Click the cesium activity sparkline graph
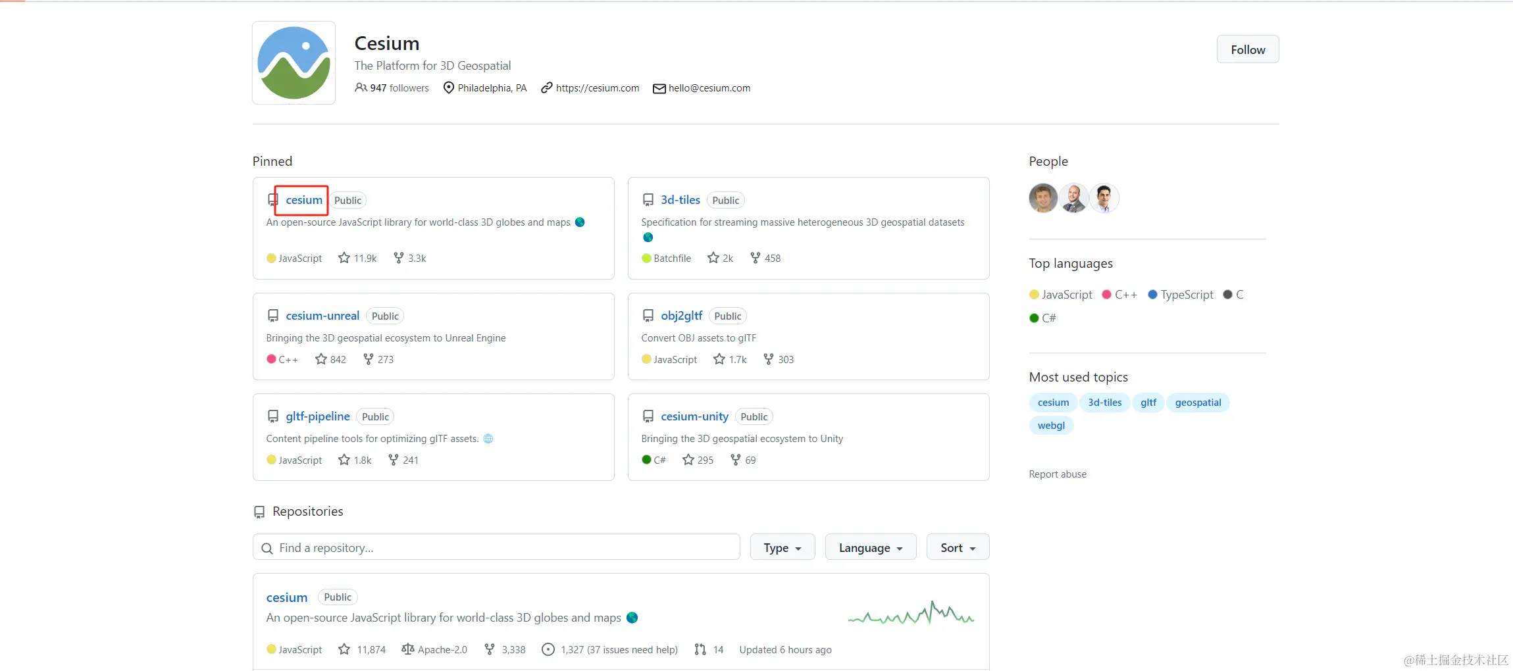Viewport: 1513px width, 671px height. [x=911, y=613]
